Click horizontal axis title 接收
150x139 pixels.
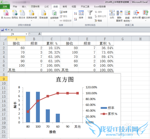[52, 132]
